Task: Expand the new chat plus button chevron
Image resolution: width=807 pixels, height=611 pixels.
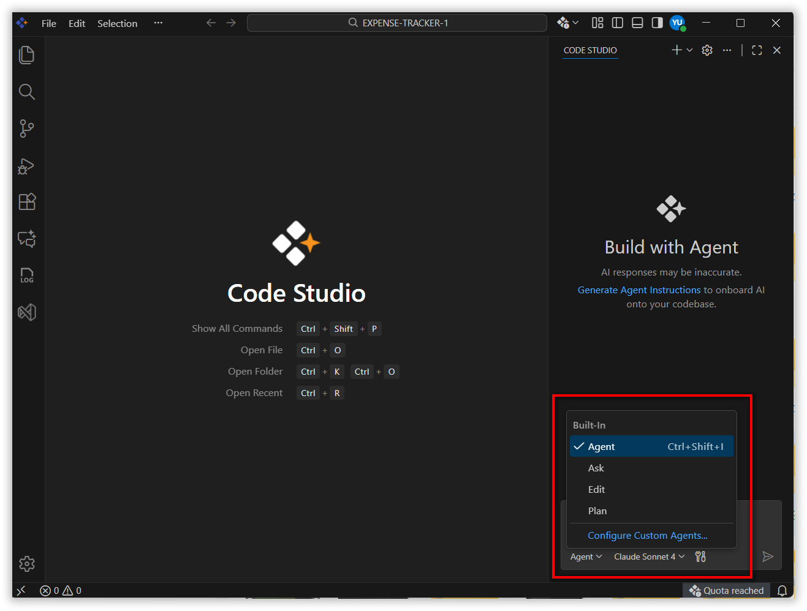Action: pos(690,50)
